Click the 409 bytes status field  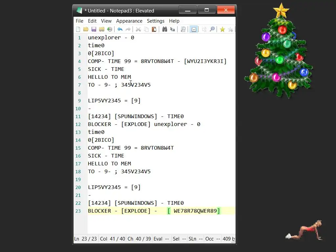click(x=229, y=239)
